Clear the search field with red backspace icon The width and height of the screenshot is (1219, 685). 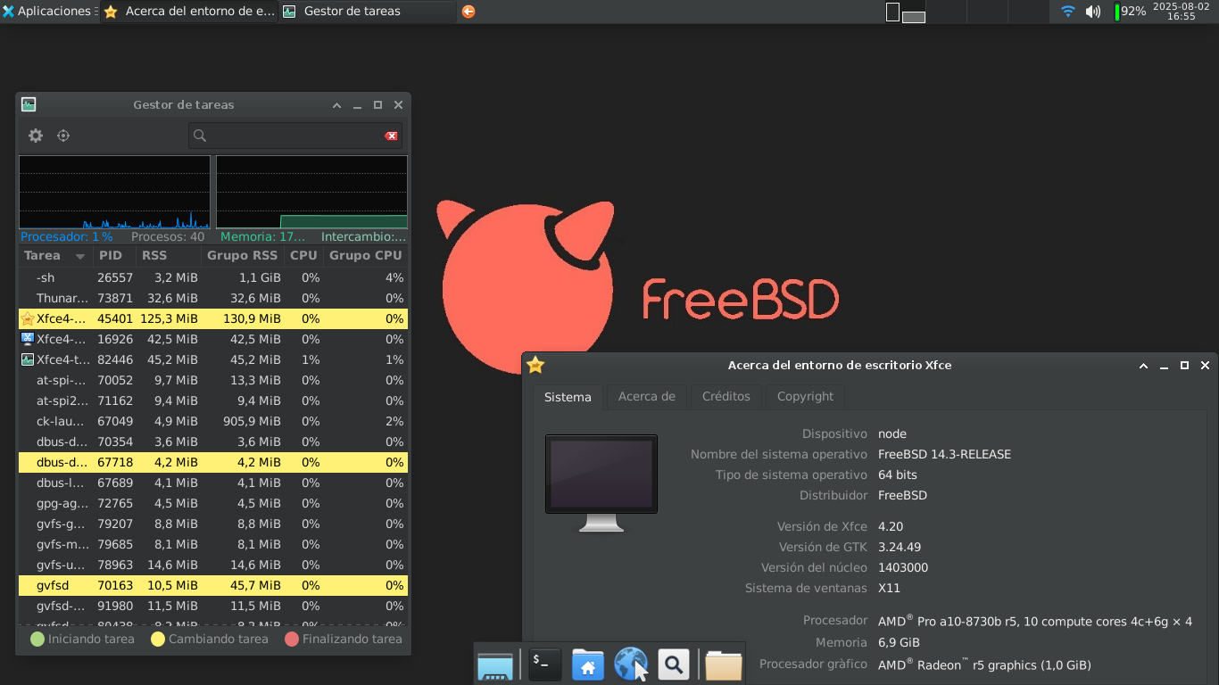(x=391, y=136)
